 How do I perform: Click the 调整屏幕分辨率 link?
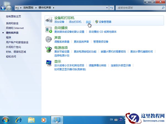97,66
